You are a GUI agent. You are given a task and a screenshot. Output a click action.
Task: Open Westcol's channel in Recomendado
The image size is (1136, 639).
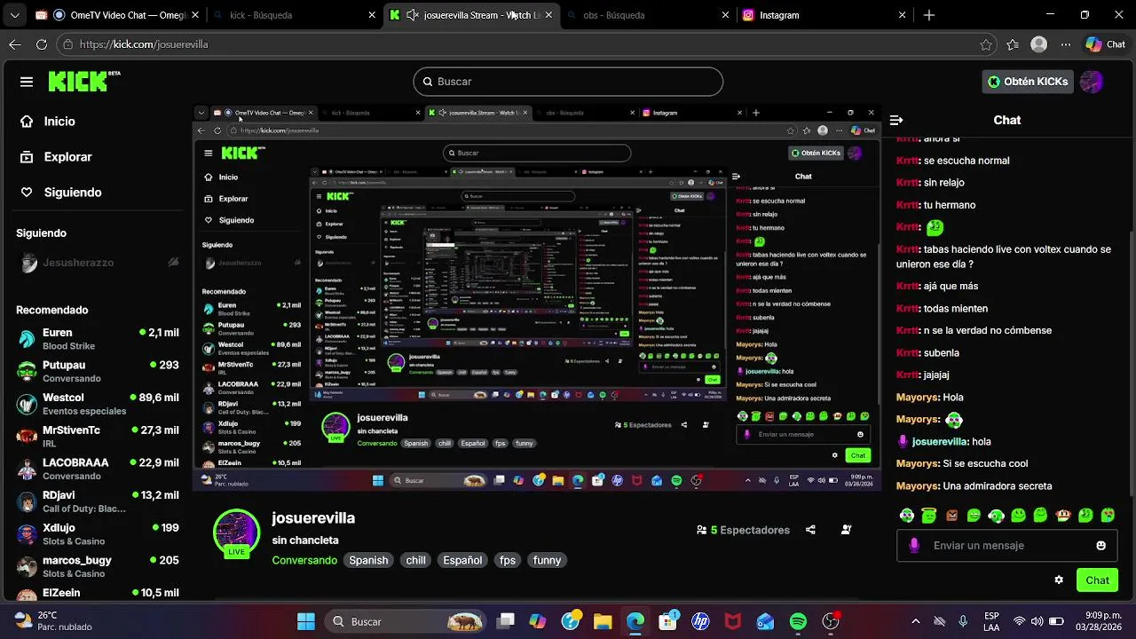point(98,404)
